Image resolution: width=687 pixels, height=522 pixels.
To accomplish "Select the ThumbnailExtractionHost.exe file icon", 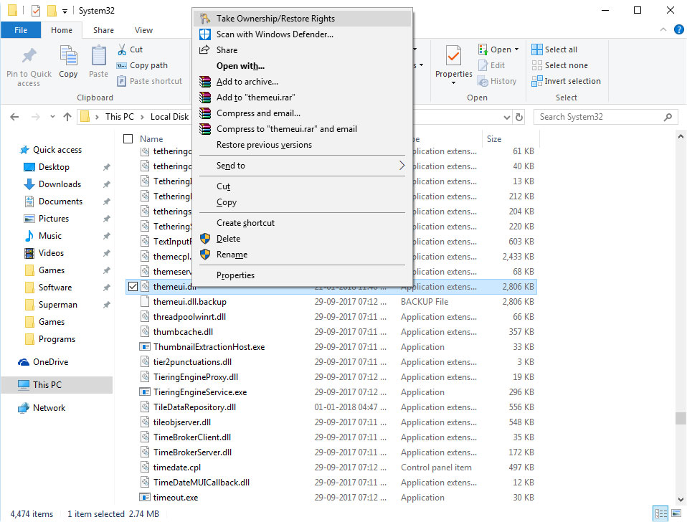I will (145, 347).
